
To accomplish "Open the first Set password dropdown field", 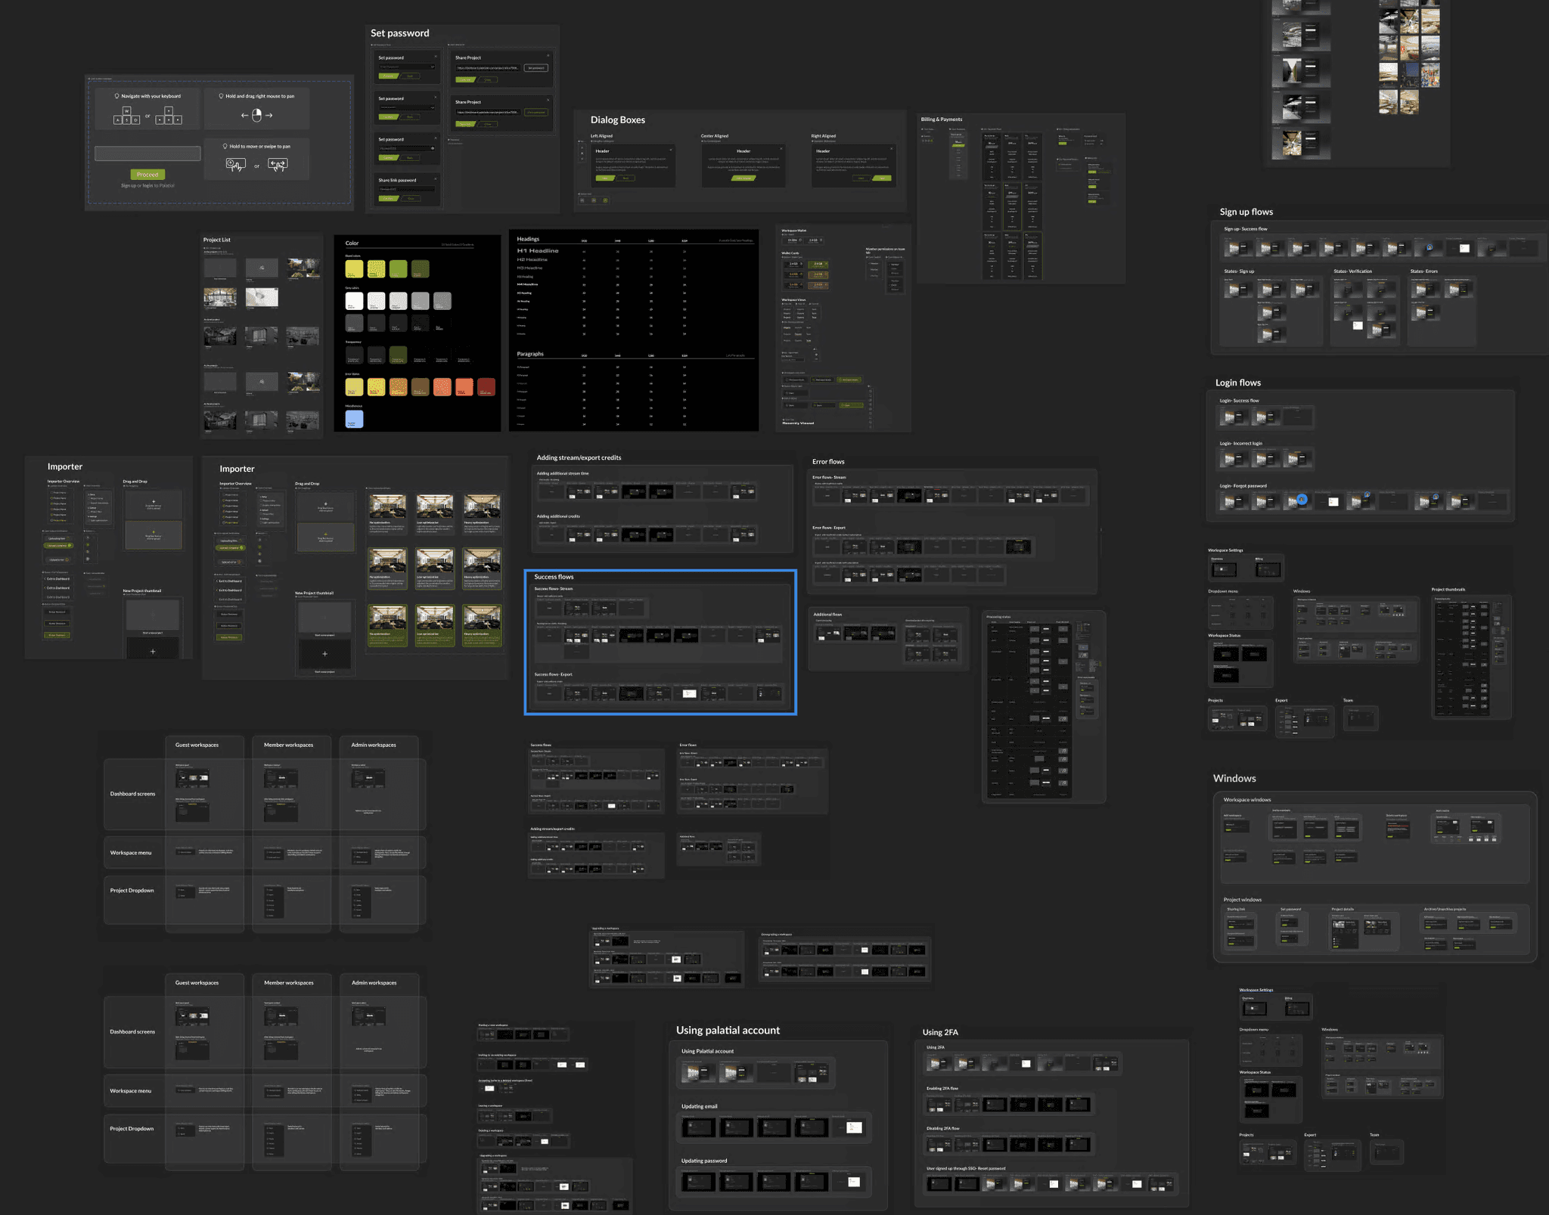I will point(407,67).
